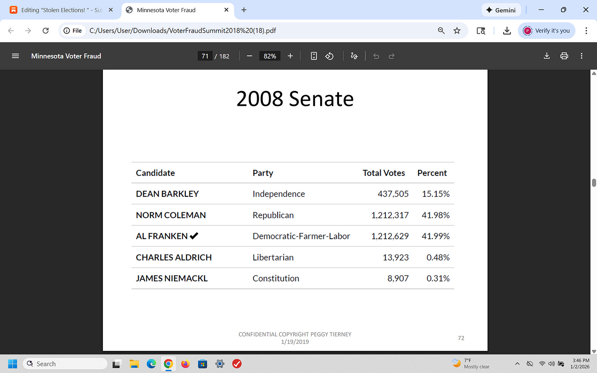This screenshot has height=373, width=597.
Task: Download the PDF from viewer toolbar
Action: click(x=547, y=56)
